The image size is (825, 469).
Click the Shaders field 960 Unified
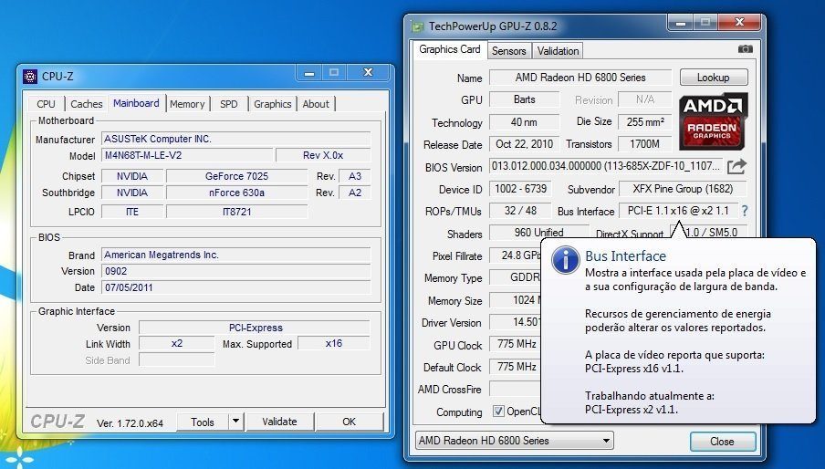pyautogui.click(x=539, y=232)
